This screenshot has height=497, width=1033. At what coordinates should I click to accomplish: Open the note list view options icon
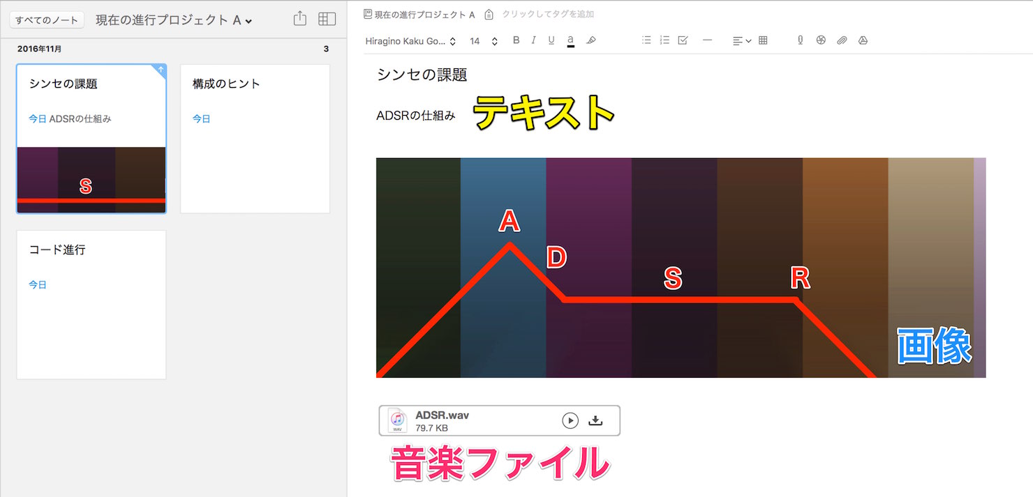(327, 20)
